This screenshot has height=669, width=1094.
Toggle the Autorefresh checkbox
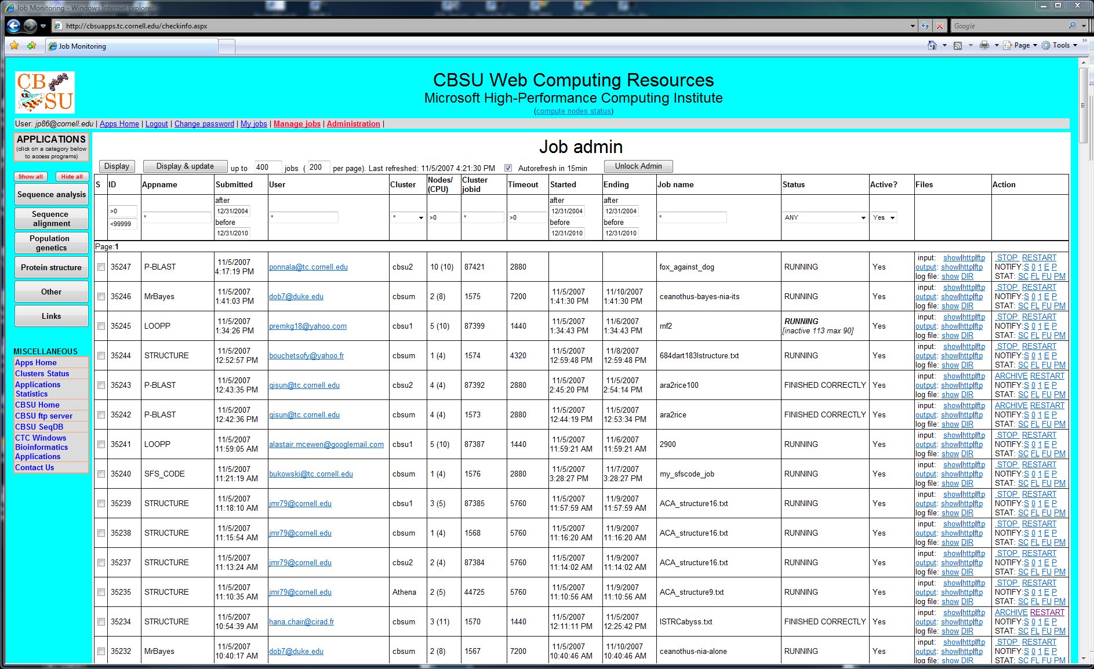[508, 168]
